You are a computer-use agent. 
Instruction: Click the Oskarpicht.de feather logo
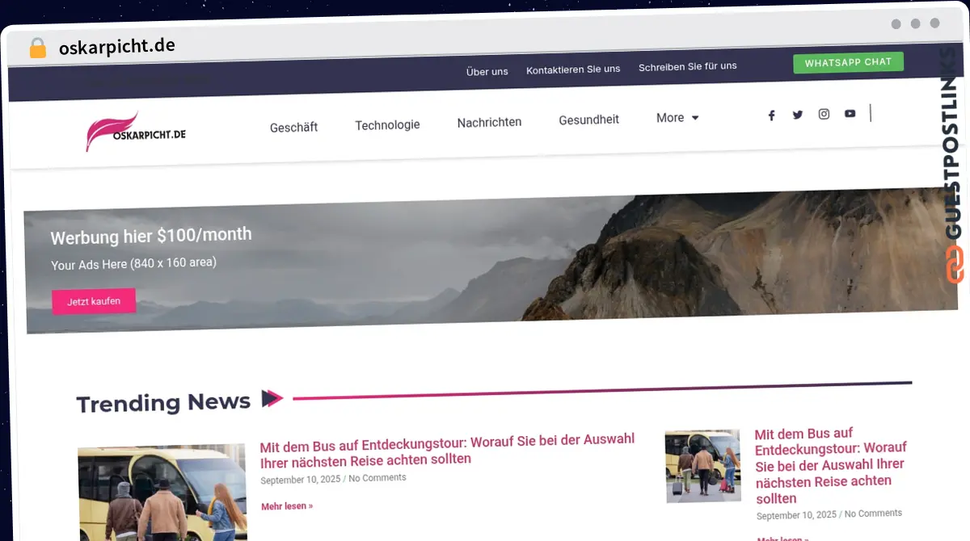[x=136, y=131]
